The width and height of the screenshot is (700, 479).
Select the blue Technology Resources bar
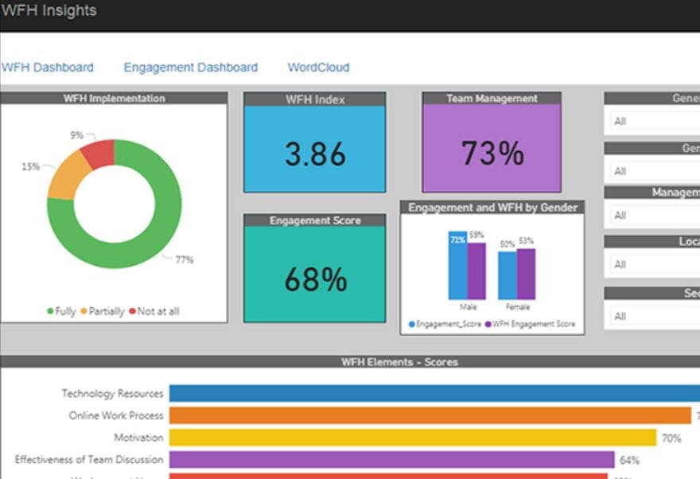coord(434,393)
